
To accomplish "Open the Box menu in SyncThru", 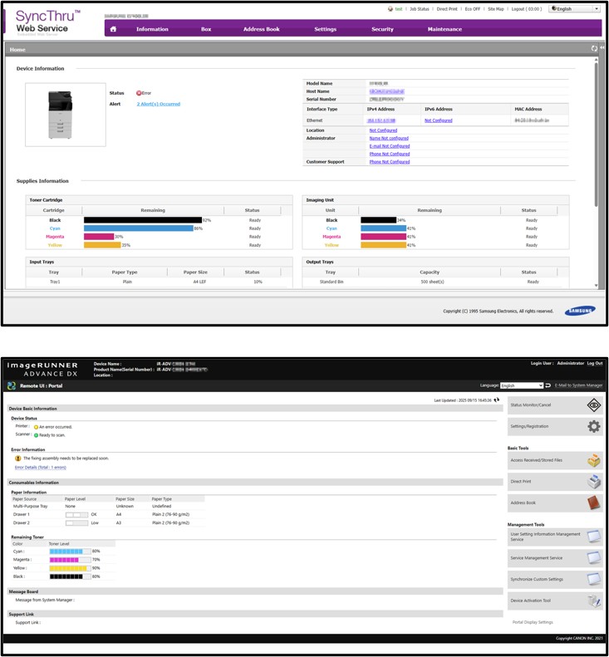I will click(x=206, y=29).
